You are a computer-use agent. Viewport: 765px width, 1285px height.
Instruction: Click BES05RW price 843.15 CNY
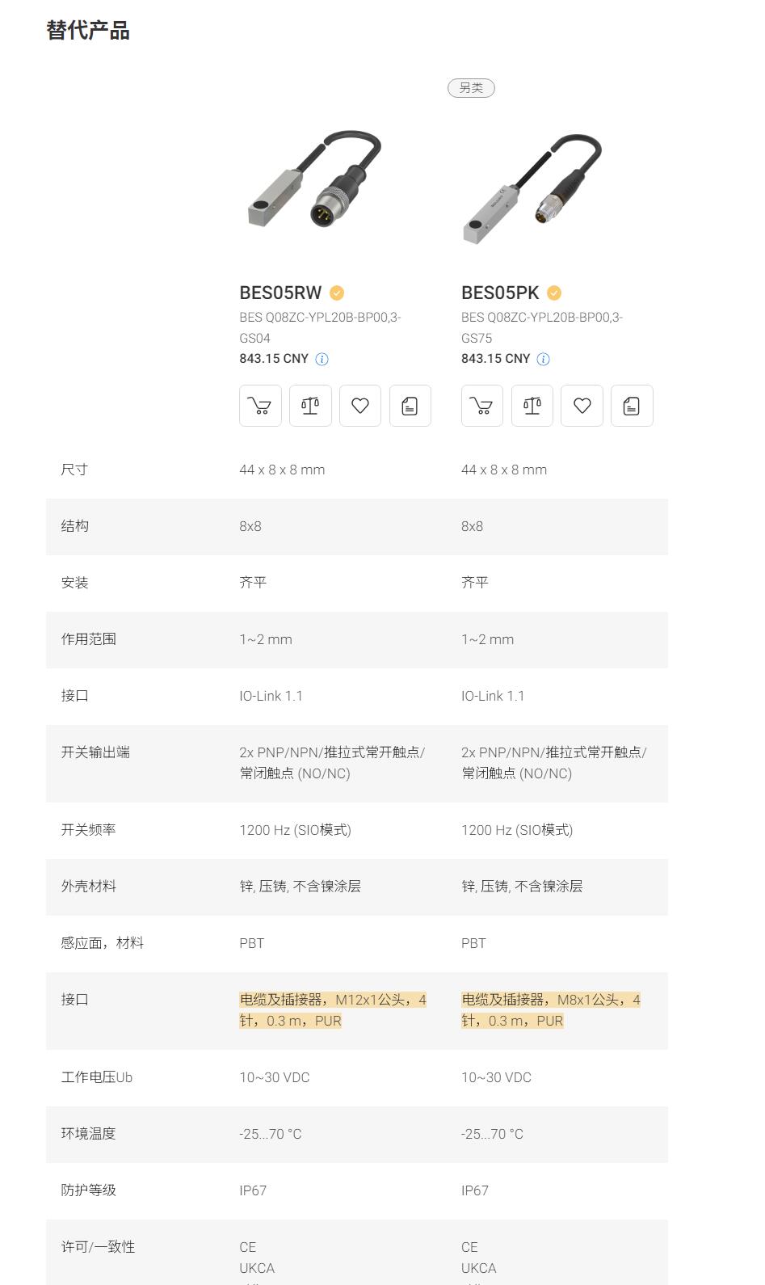[274, 359]
